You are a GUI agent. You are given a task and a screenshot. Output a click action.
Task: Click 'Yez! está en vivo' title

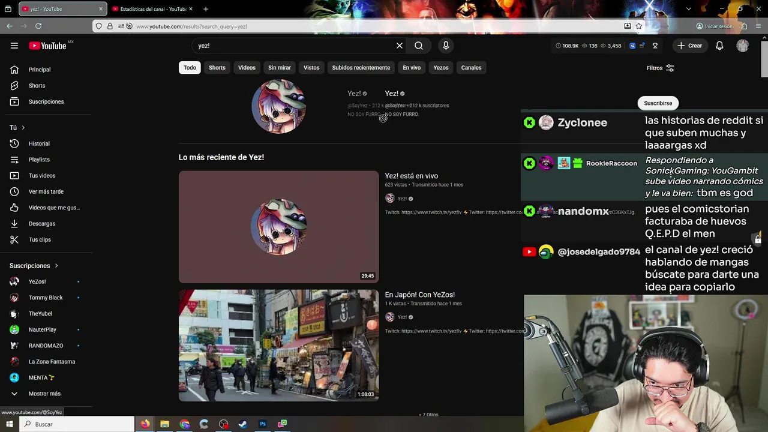point(412,176)
